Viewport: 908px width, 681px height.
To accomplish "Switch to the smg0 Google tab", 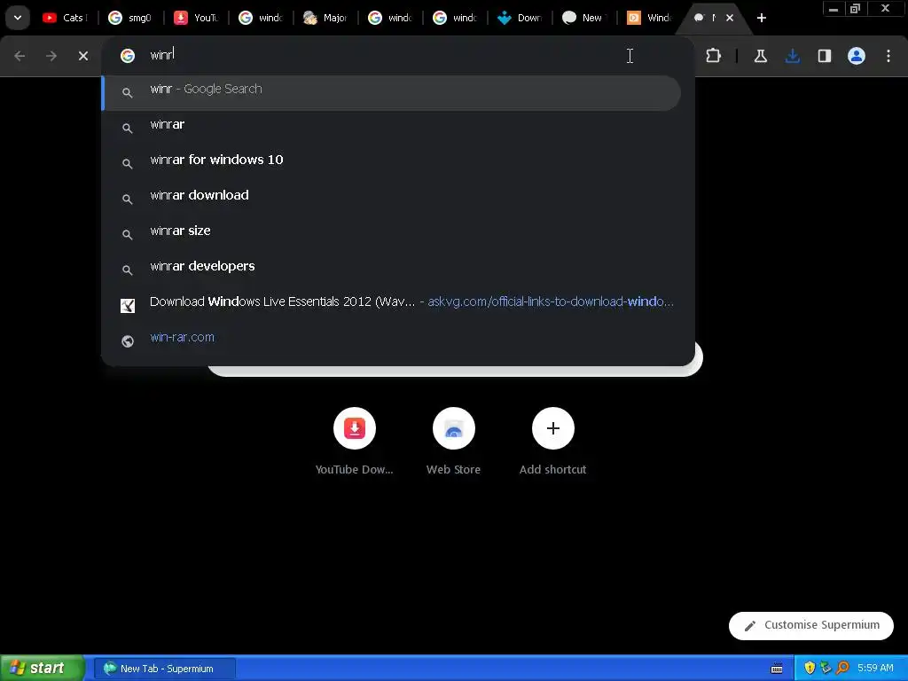I will click(x=130, y=18).
